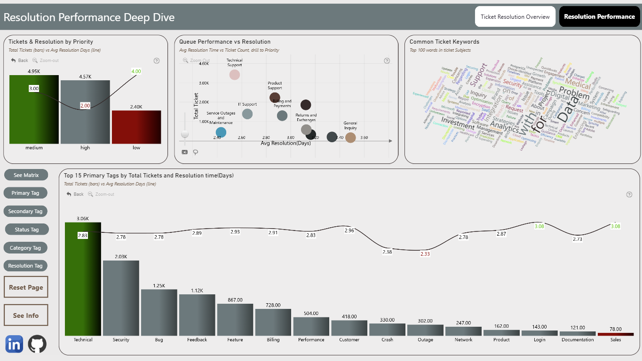
Task: Click the "4.00" line label above low priority
Action: pos(136,71)
